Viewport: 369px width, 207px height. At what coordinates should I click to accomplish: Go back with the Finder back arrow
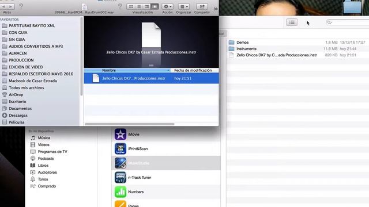(x=3, y=7)
